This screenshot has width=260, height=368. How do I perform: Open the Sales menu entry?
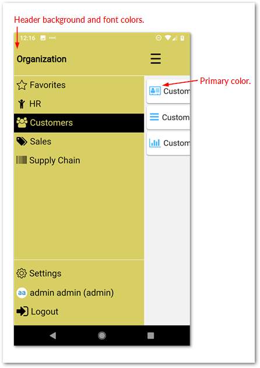[x=79, y=142]
